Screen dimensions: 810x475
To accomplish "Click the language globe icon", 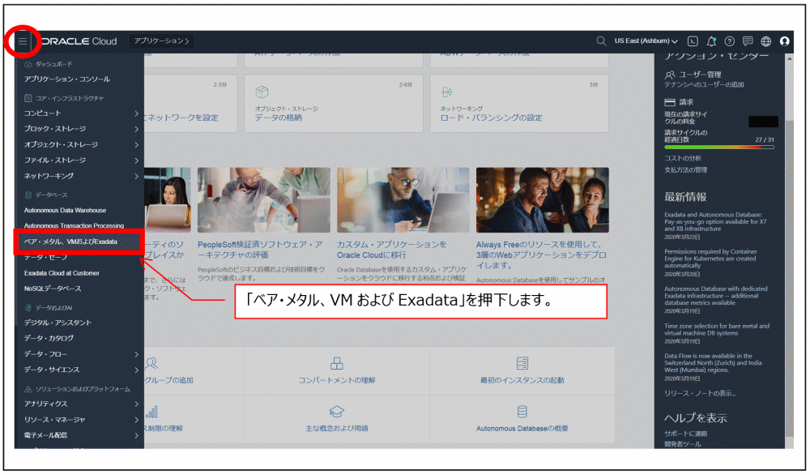I will tap(766, 41).
